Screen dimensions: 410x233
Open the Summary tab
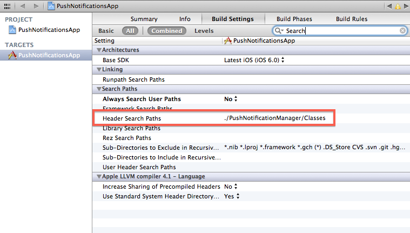(x=144, y=19)
